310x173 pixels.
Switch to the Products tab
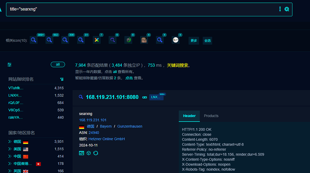(x=211, y=116)
